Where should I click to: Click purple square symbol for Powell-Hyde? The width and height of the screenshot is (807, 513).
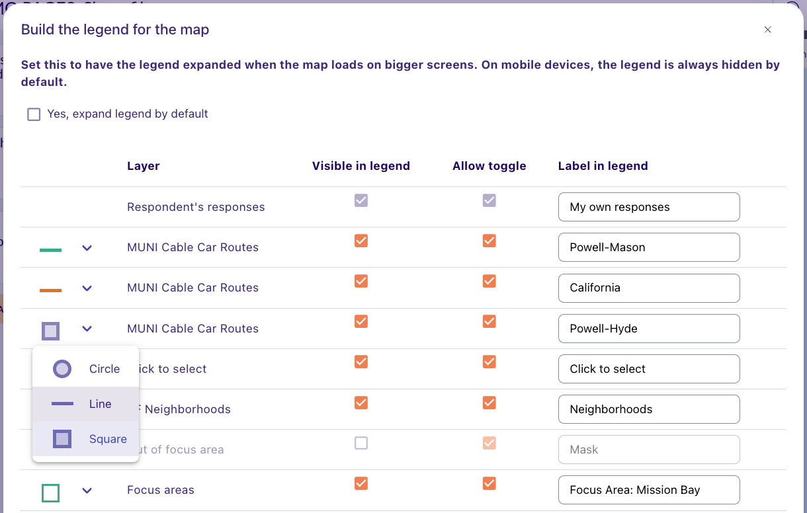coord(50,331)
